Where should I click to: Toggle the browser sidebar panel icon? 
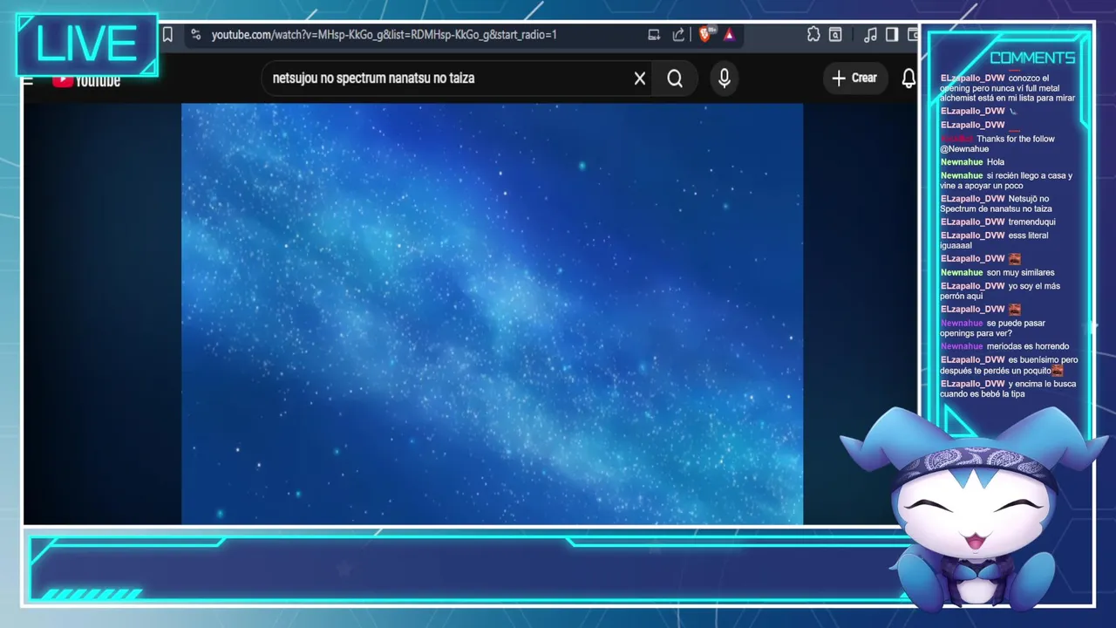pyautogui.click(x=892, y=35)
